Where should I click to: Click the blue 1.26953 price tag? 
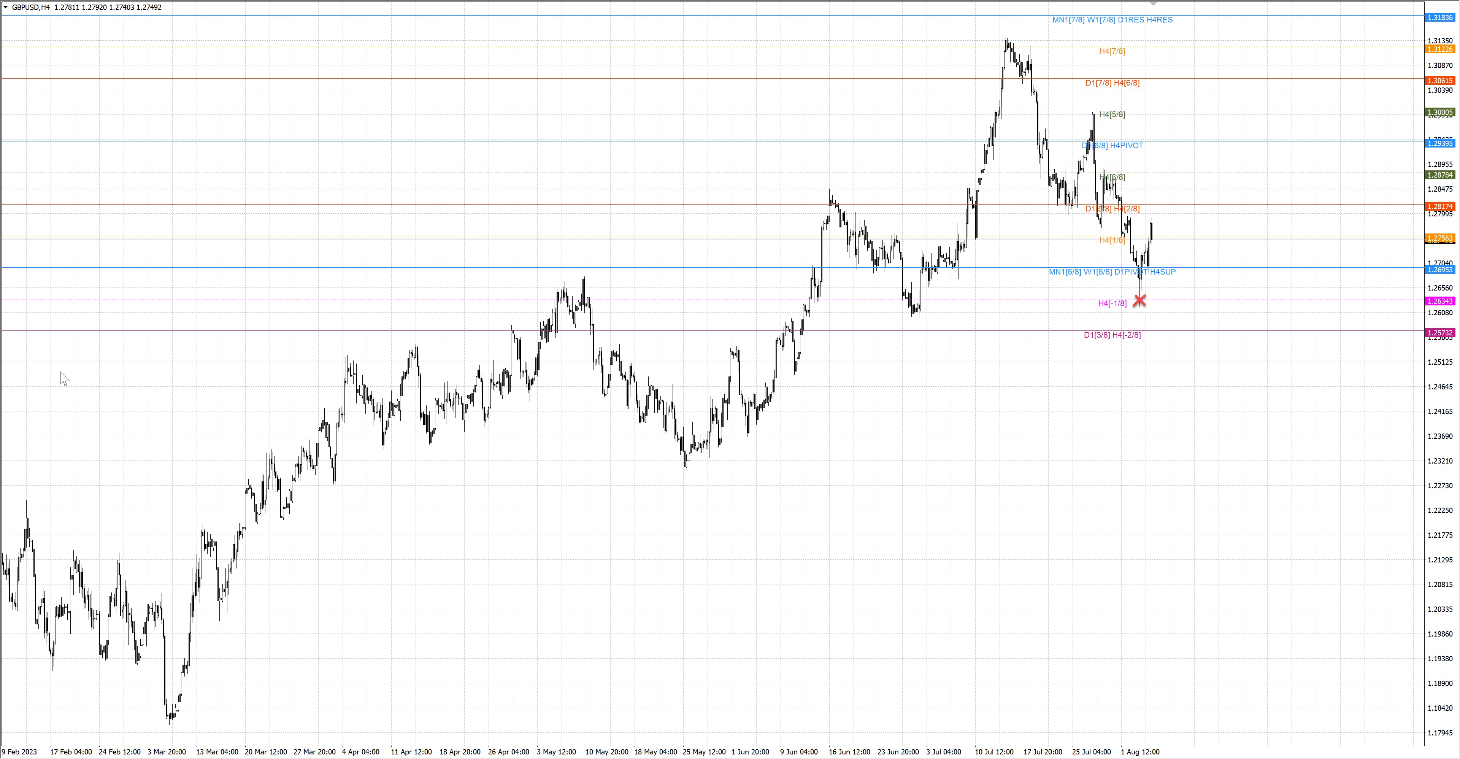pyautogui.click(x=1439, y=270)
